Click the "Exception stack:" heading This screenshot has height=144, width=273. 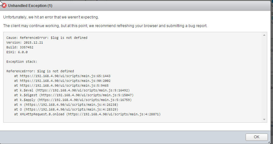pos(22,61)
